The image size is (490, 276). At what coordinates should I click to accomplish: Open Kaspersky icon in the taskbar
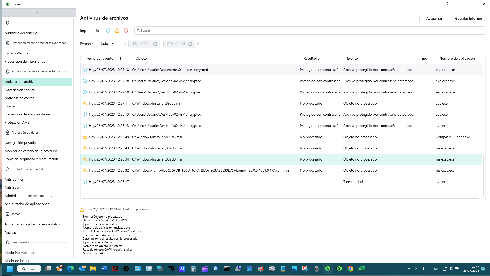[x=328, y=269]
